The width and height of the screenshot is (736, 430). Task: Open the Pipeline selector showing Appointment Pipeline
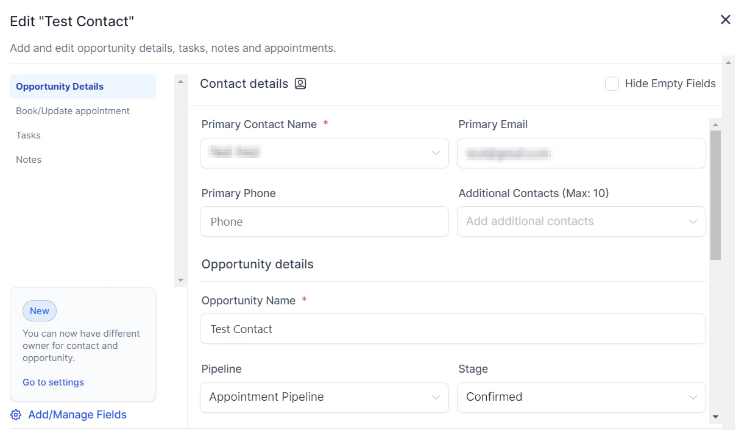pos(324,397)
